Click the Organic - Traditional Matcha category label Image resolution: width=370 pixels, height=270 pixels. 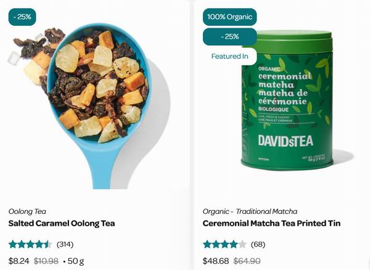tap(250, 211)
